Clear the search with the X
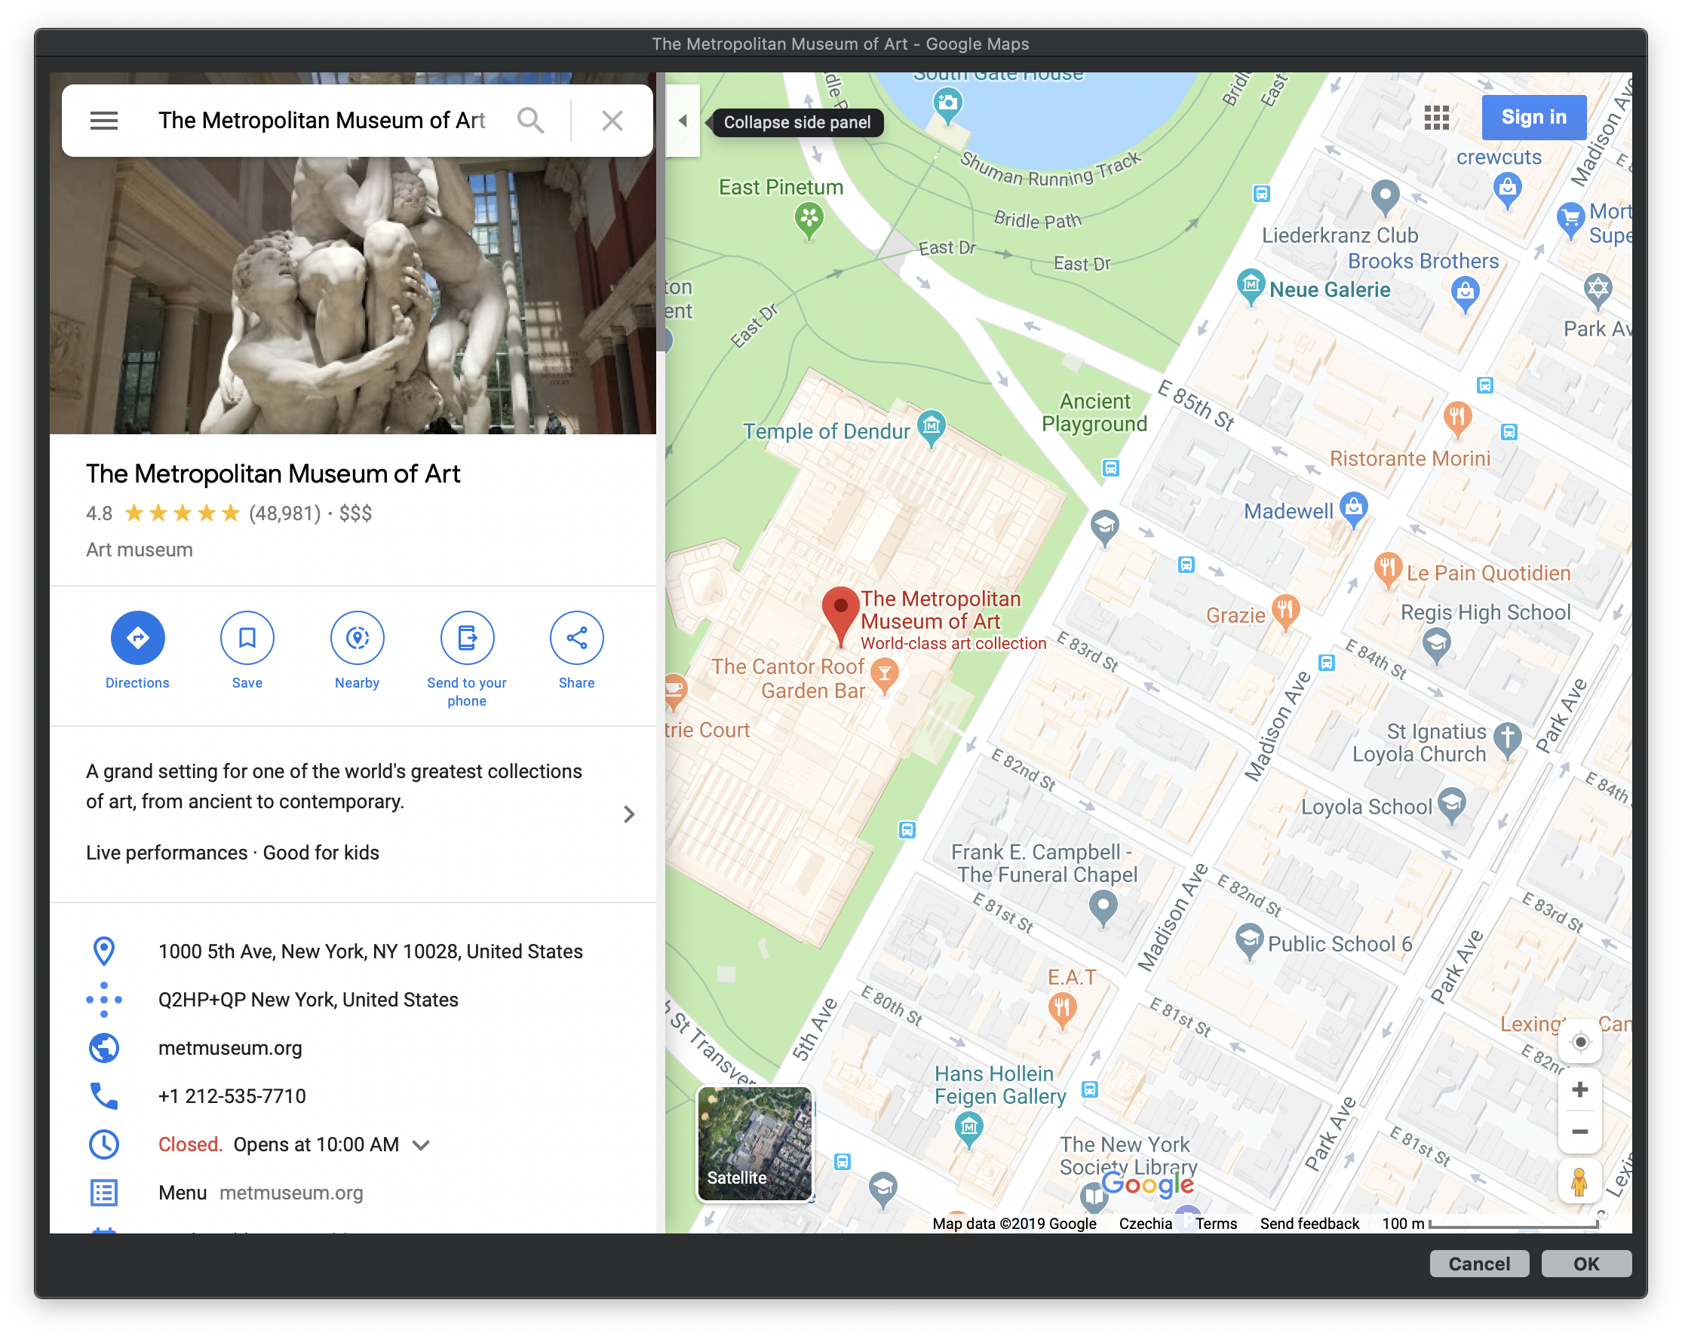This screenshot has height=1339, width=1682. 612,120
